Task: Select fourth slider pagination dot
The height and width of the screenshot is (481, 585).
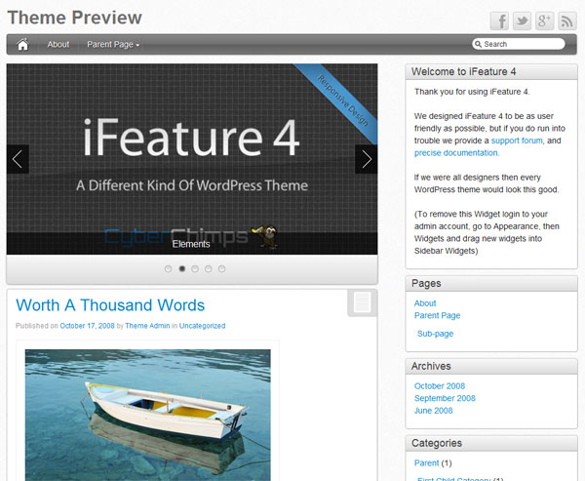Action: point(209,269)
